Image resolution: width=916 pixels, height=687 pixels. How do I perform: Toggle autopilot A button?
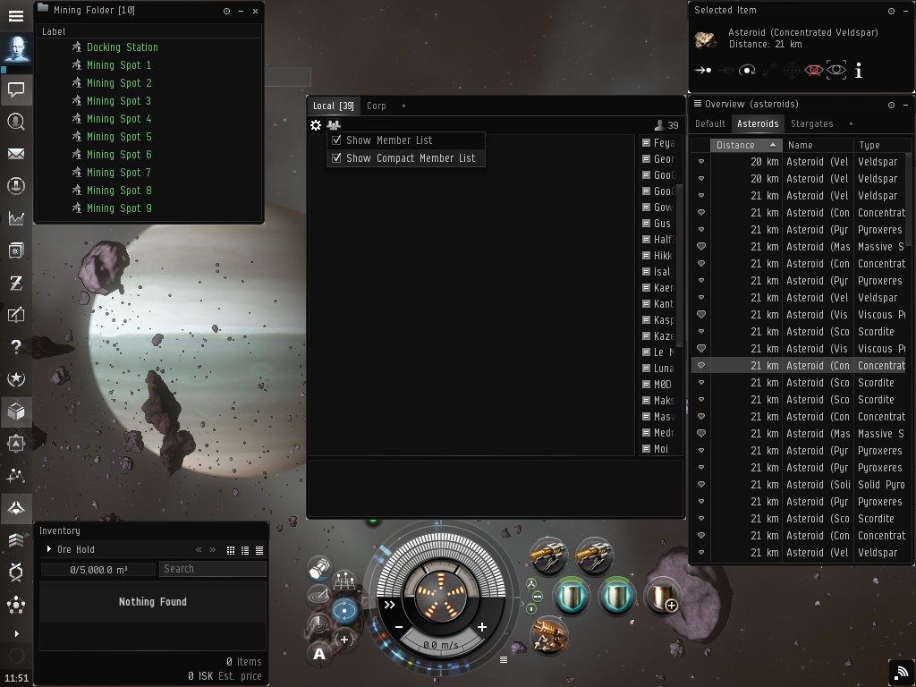tap(319, 654)
